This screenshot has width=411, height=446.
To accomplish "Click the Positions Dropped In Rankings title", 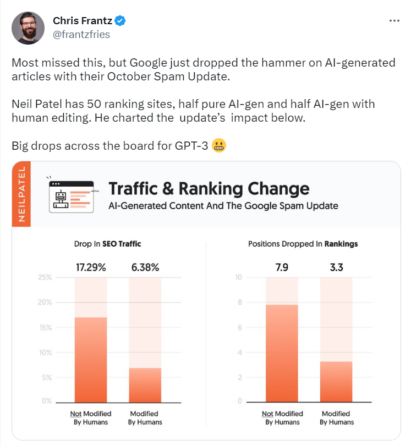I will pyautogui.click(x=303, y=244).
